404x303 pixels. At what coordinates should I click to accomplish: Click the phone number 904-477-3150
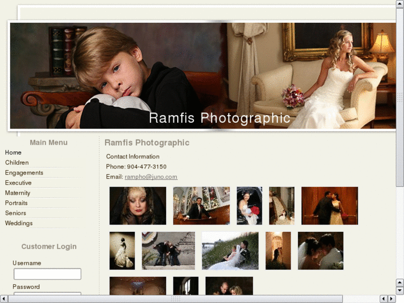tap(147, 167)
